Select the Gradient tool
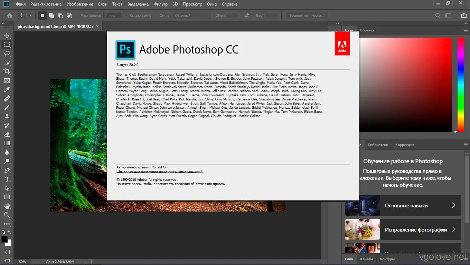The width and height of the screenshot is (470, 265). pos(7,143)
